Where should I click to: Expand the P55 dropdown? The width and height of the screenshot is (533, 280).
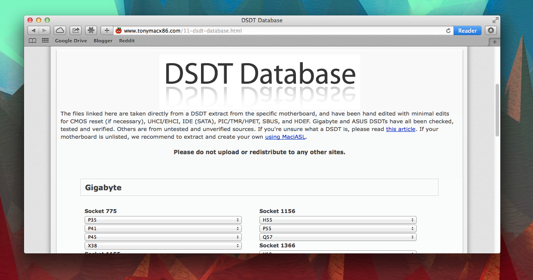pos(338,228)
